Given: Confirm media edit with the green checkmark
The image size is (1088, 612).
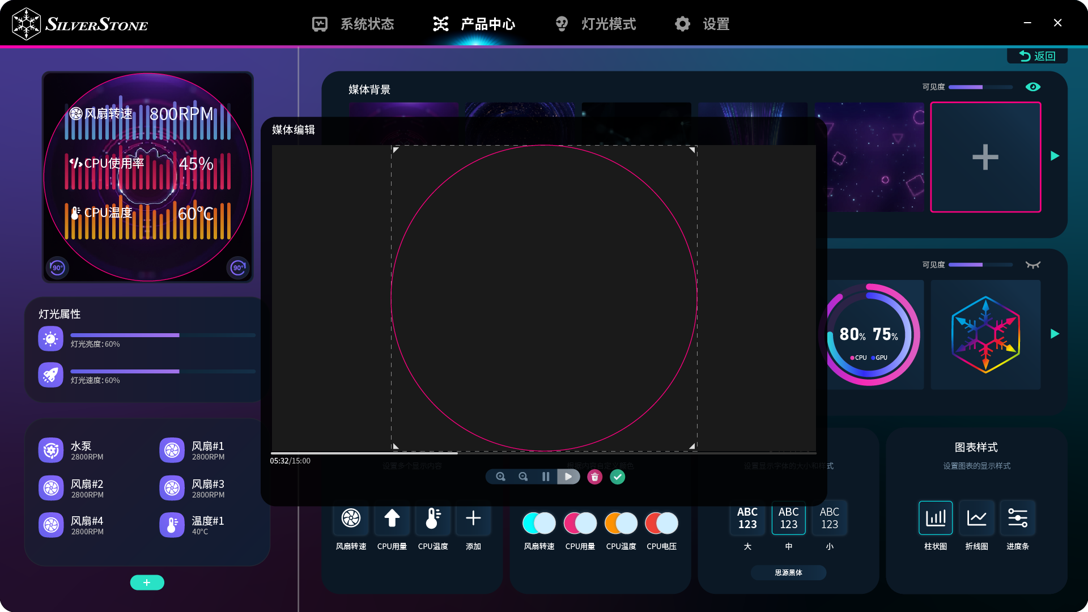Looking at the screenshot, I should (x=618, y=477).
